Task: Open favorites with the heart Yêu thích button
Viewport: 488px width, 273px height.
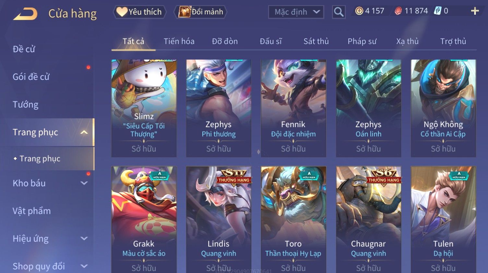Action: click(x=139, y=12)
